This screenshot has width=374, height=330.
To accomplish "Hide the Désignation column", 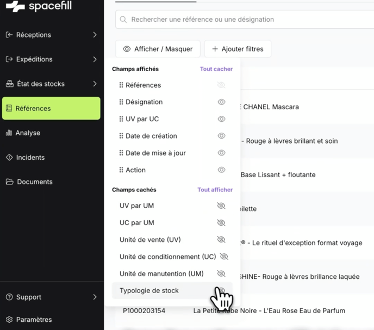I will [221, 102].
